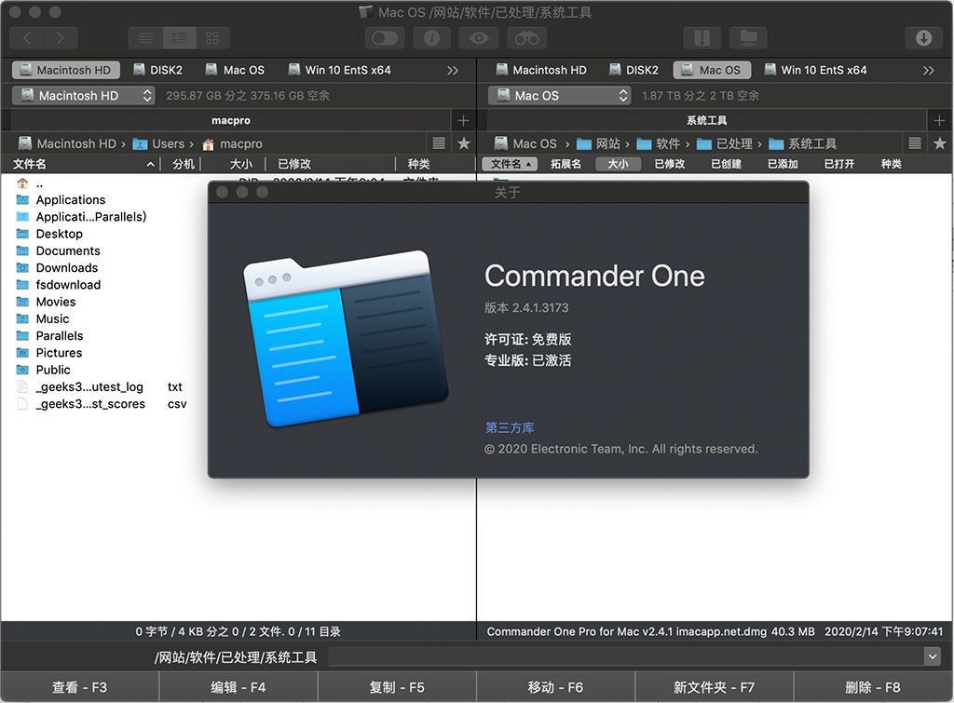Screen dimensions: 954x703
Task: Click 已处理 folder in right breadcrumb
Action: coord(725,144)
